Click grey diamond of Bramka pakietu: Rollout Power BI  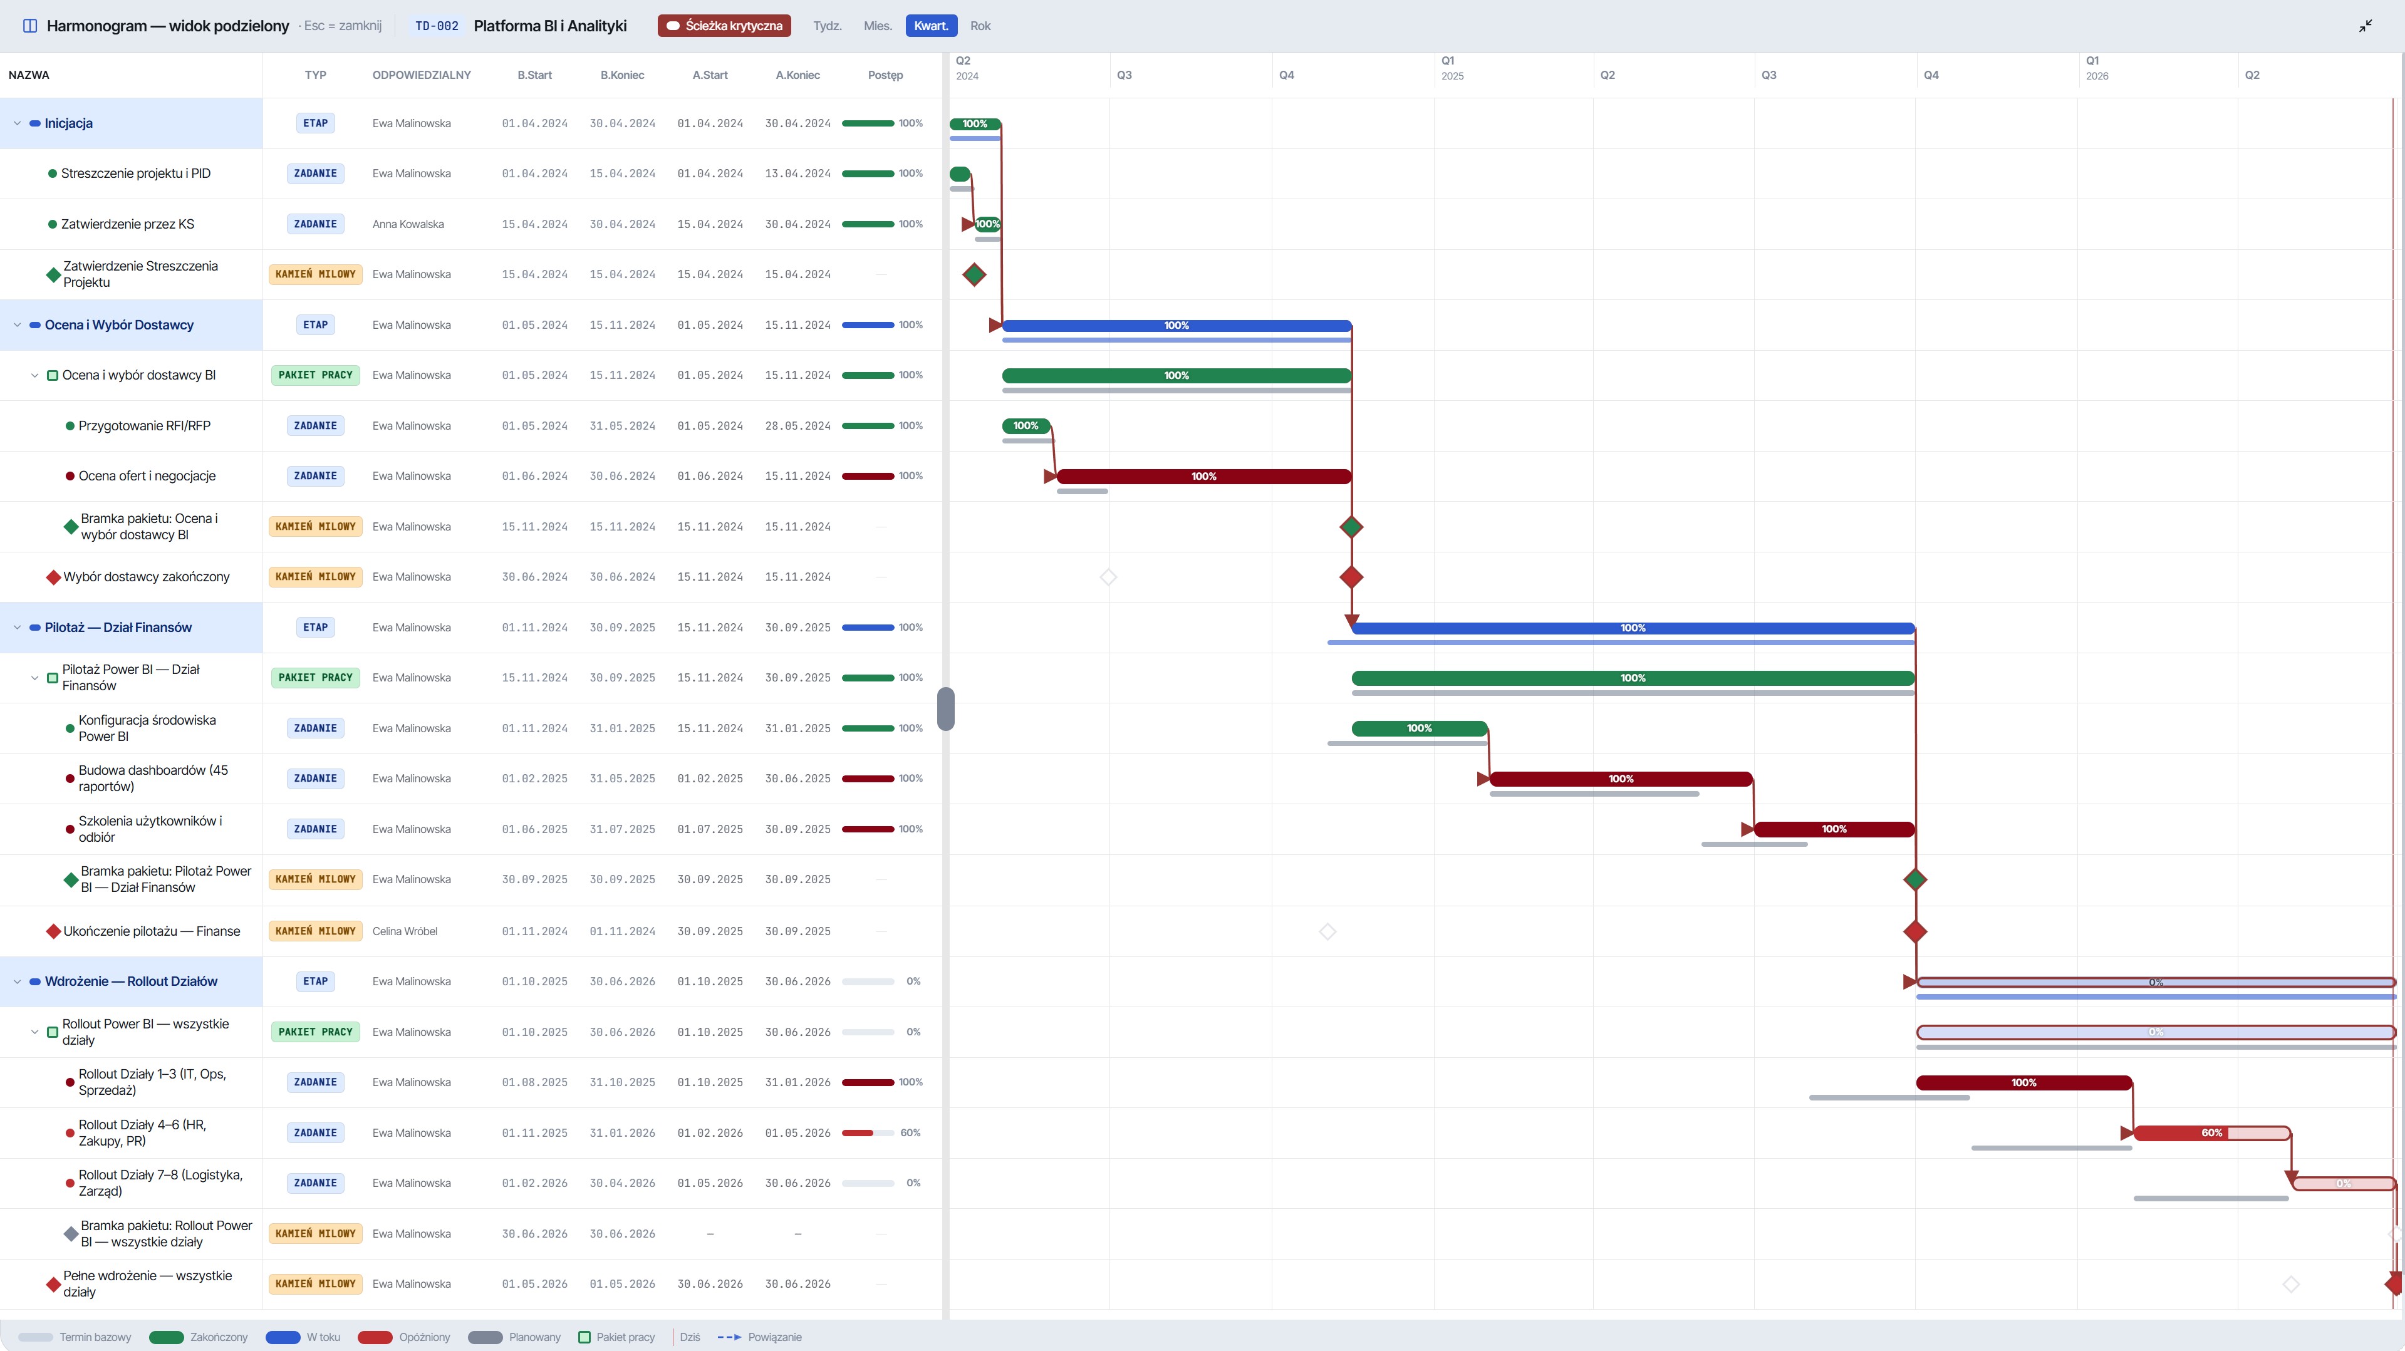tap(71, 1233)
